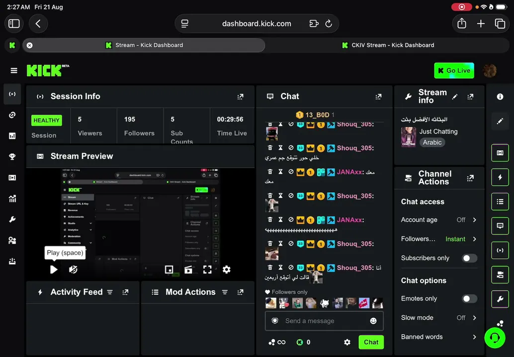The width and height of the screenshot is (514, 357).
Task: Click the pencil icon in right rail
Action: [x=500, y=121]
